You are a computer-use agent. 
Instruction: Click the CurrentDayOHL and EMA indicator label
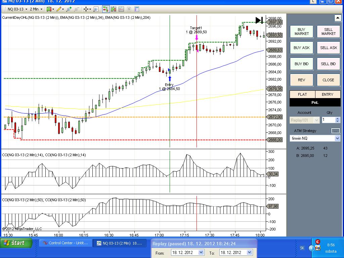(x=76, y=17)
